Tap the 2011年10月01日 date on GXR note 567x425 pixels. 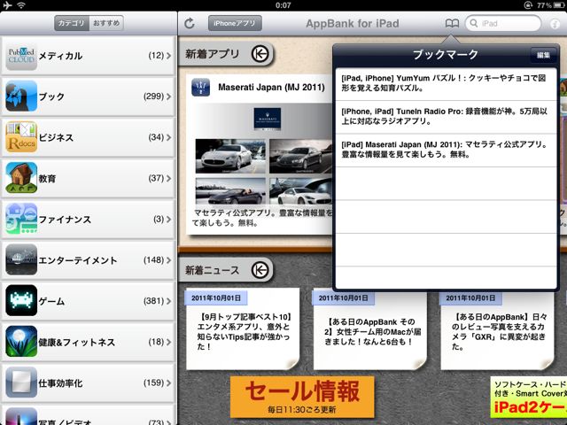pyautogui.click(x=470, y=298)
